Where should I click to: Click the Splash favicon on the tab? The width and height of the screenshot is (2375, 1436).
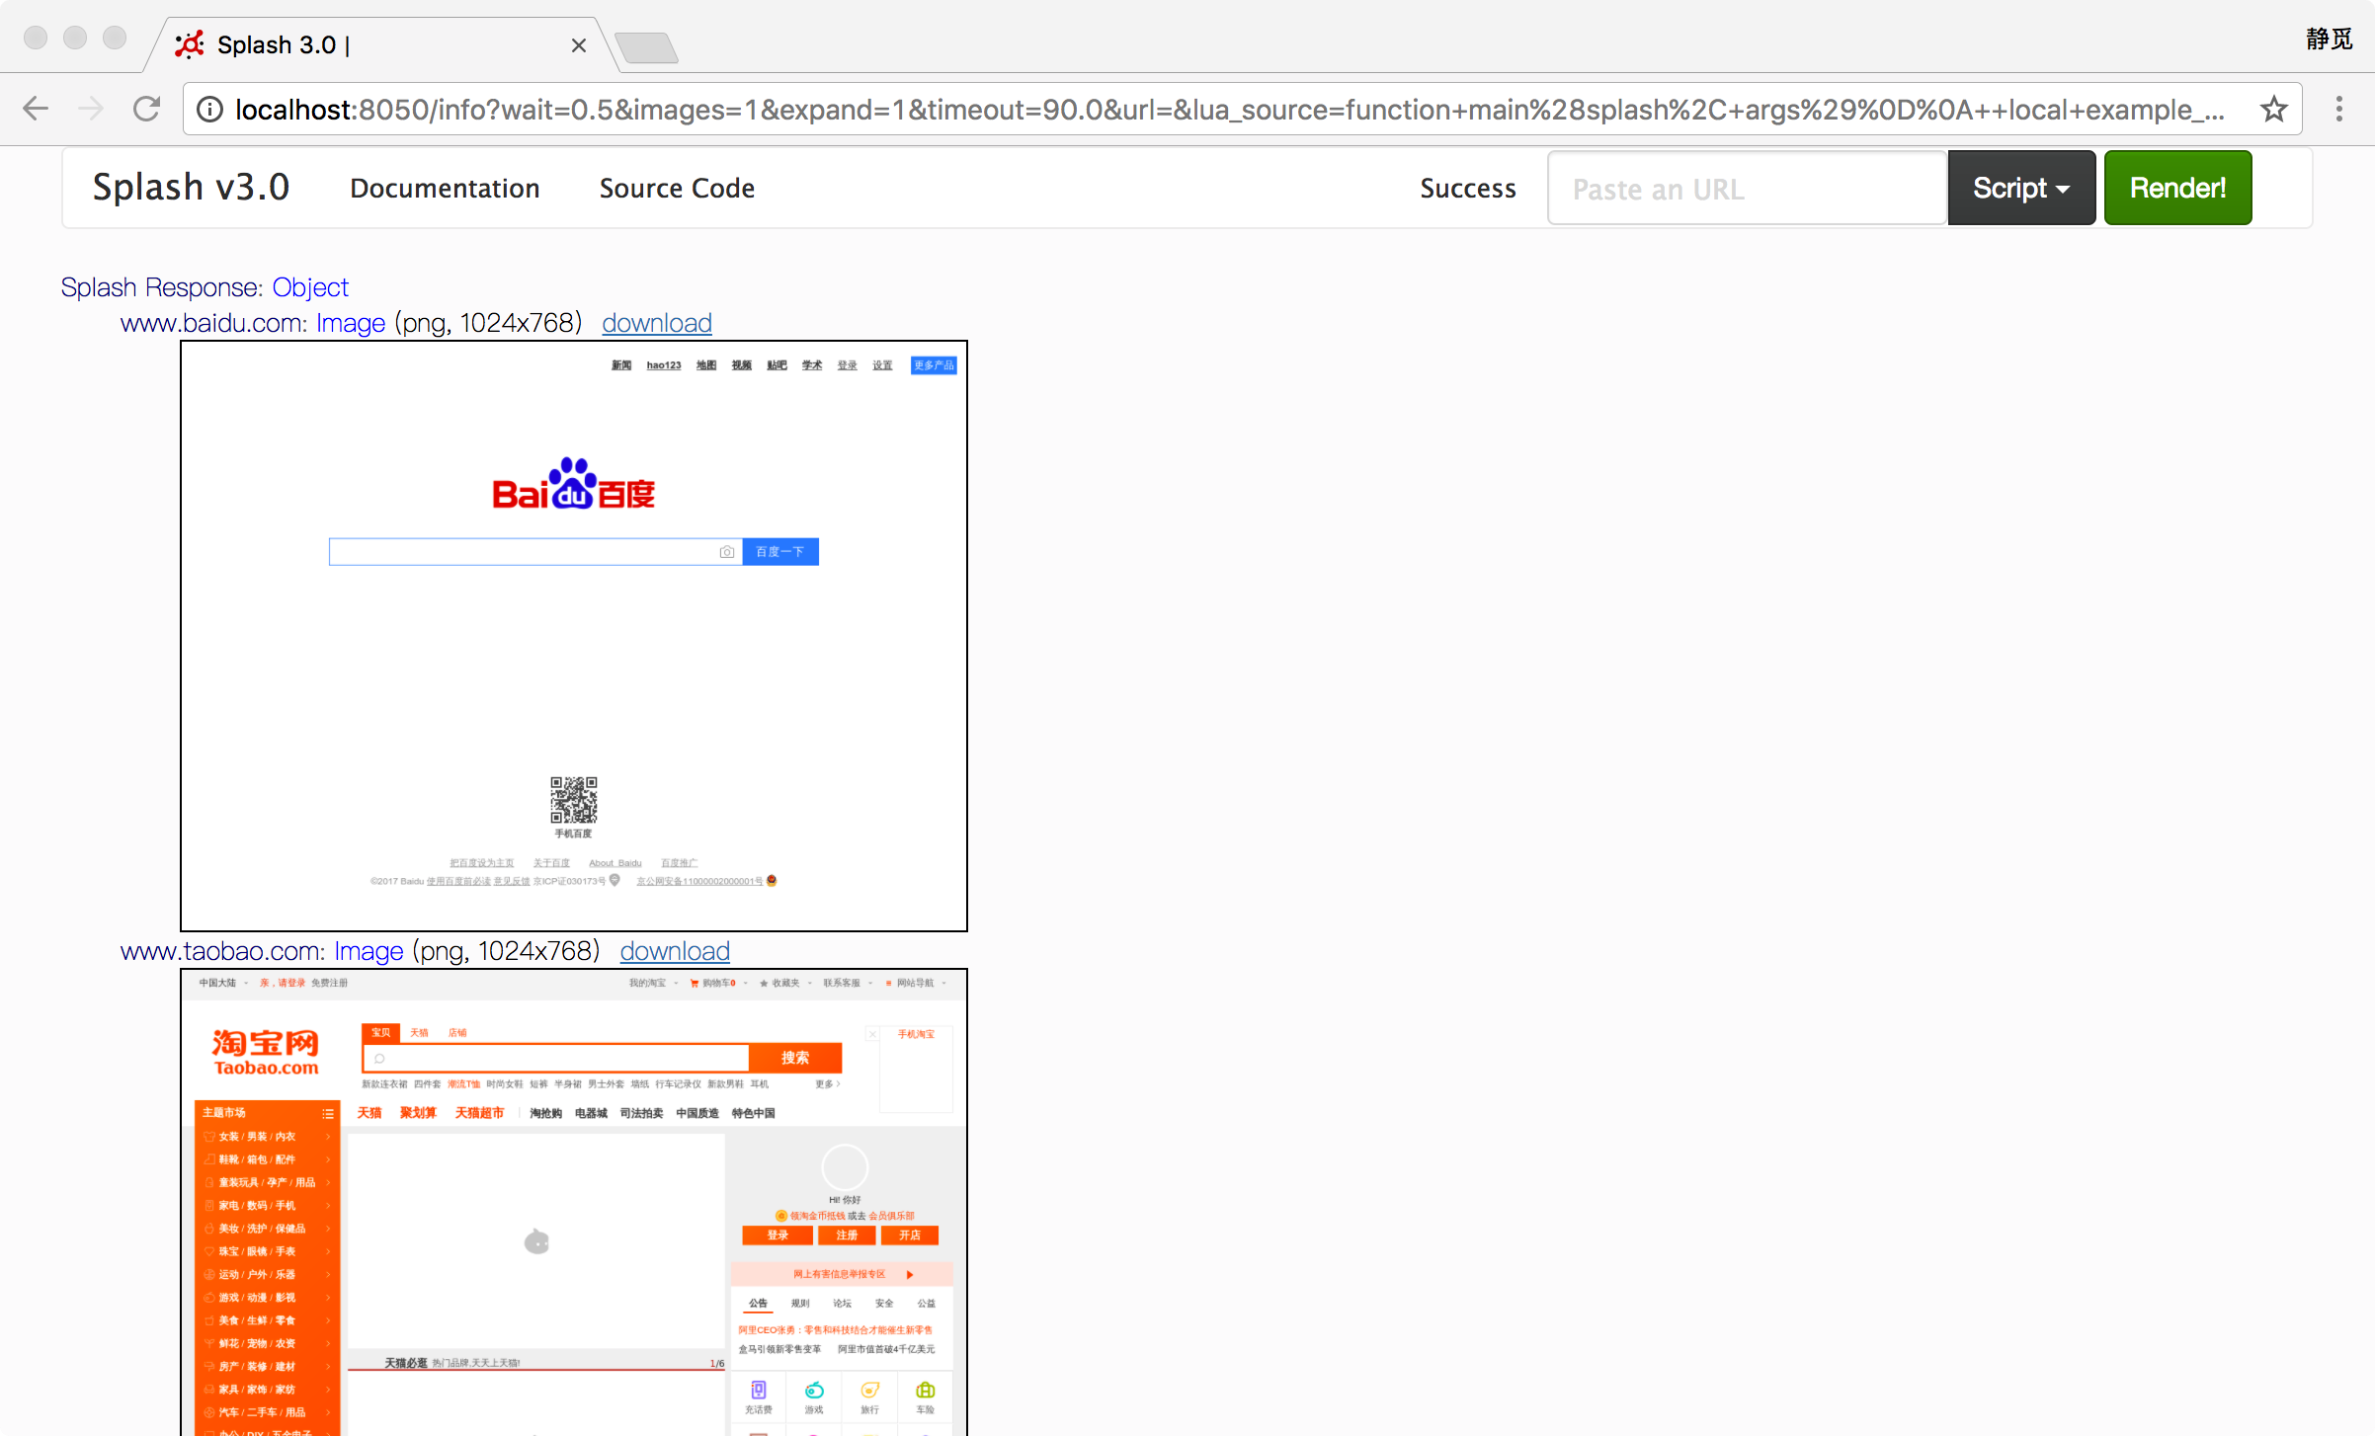tap(189, 44)
